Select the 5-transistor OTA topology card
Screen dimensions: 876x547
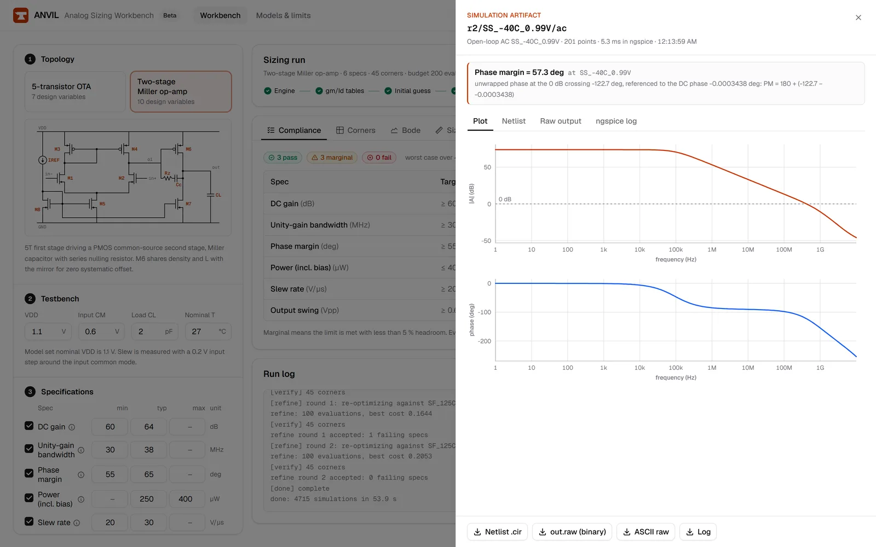click(x=75, y=91)
